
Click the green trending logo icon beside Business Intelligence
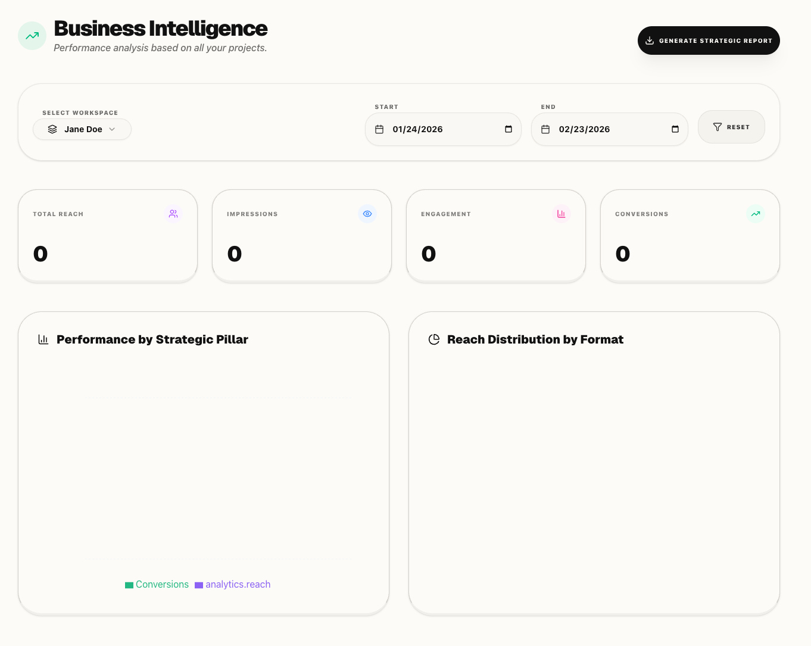[32, 36]
